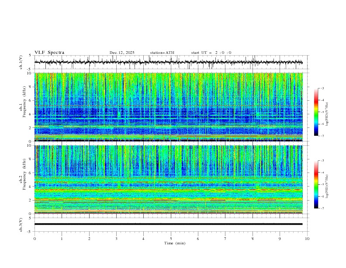Click the "5" tick of ch.1(V) axis

tap(31, 55)
